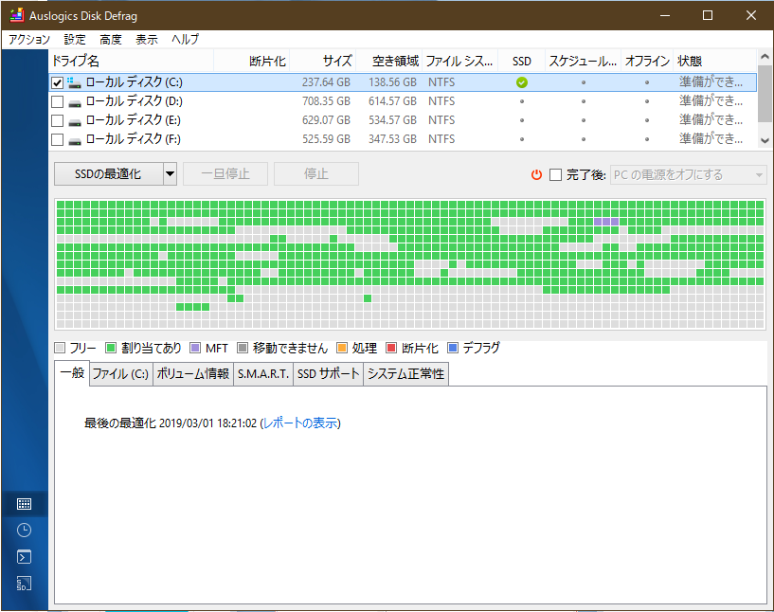Sort by the 状態 column header
The image size is (774, 612).
pyautogui.click(x=715, y=61)
